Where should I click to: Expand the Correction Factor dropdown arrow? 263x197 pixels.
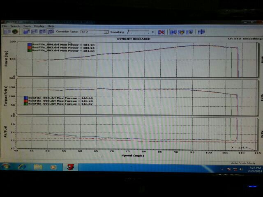(x=106, y=32)
